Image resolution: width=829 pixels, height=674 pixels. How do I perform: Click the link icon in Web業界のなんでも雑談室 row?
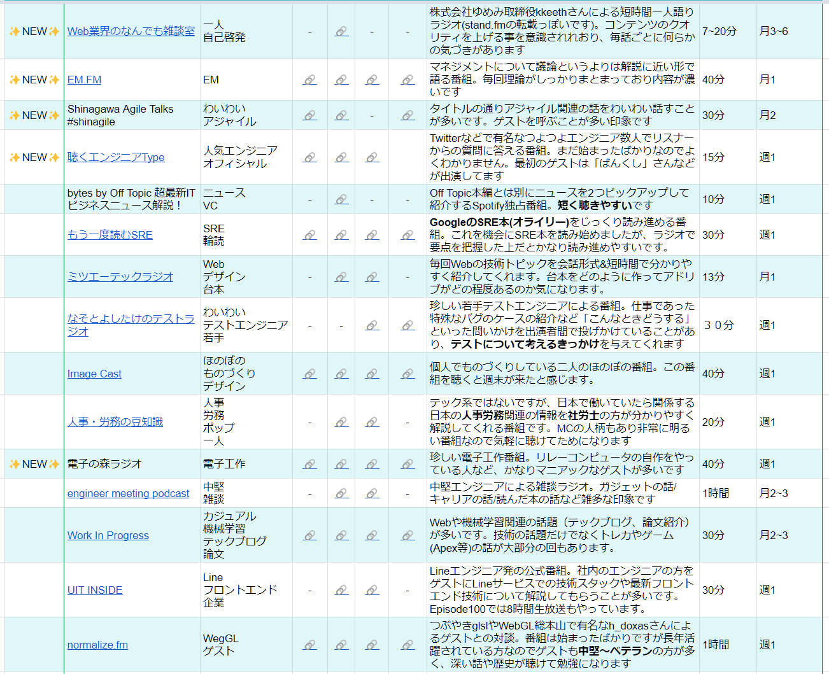click(342, 31)
